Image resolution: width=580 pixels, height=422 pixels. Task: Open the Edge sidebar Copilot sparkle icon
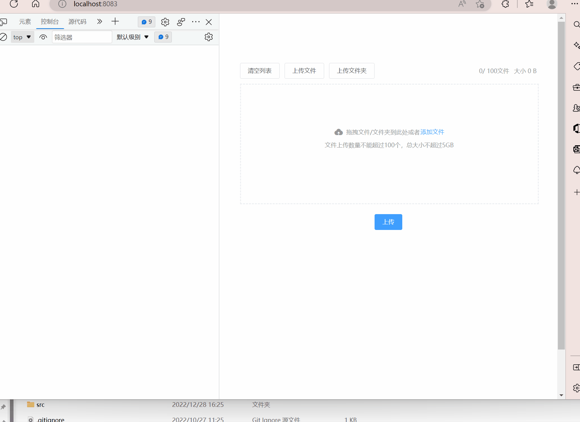(576, 45)
